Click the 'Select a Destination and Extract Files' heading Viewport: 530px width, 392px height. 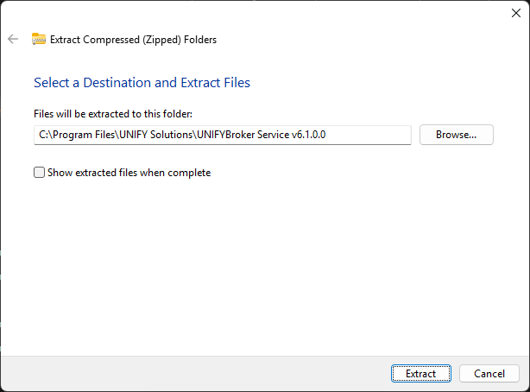click(x=142, y=83)
